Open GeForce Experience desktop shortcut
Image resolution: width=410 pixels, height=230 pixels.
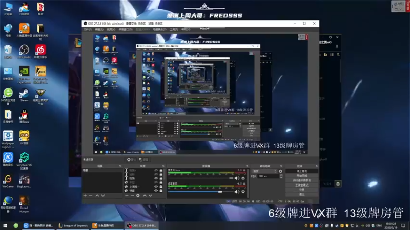tap(24, 75)
